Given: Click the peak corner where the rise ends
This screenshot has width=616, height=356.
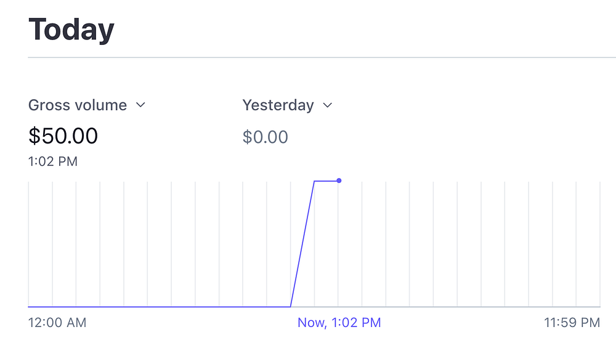Looking at the screenshot, I should click(314, 181).
